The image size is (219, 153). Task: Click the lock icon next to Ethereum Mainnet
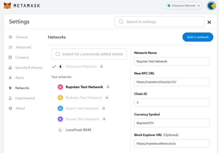102,66
